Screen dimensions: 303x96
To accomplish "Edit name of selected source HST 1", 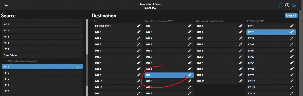I will tap(79, 67).
